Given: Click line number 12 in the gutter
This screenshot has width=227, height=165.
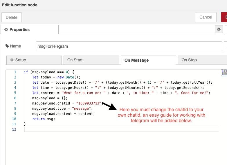Looking at the screenshot, I should click(x=15, y=129).
